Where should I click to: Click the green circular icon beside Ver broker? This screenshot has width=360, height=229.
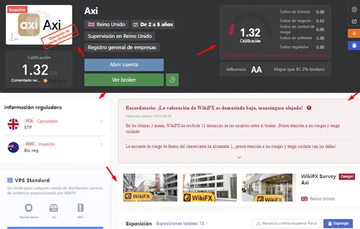point(172,80)
